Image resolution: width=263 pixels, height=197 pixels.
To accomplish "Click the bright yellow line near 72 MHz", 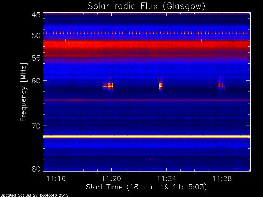I will (147, 137).
